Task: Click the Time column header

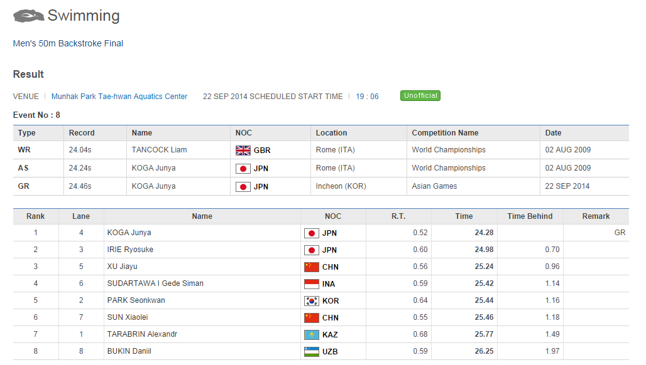Action: tap(464, 216)
